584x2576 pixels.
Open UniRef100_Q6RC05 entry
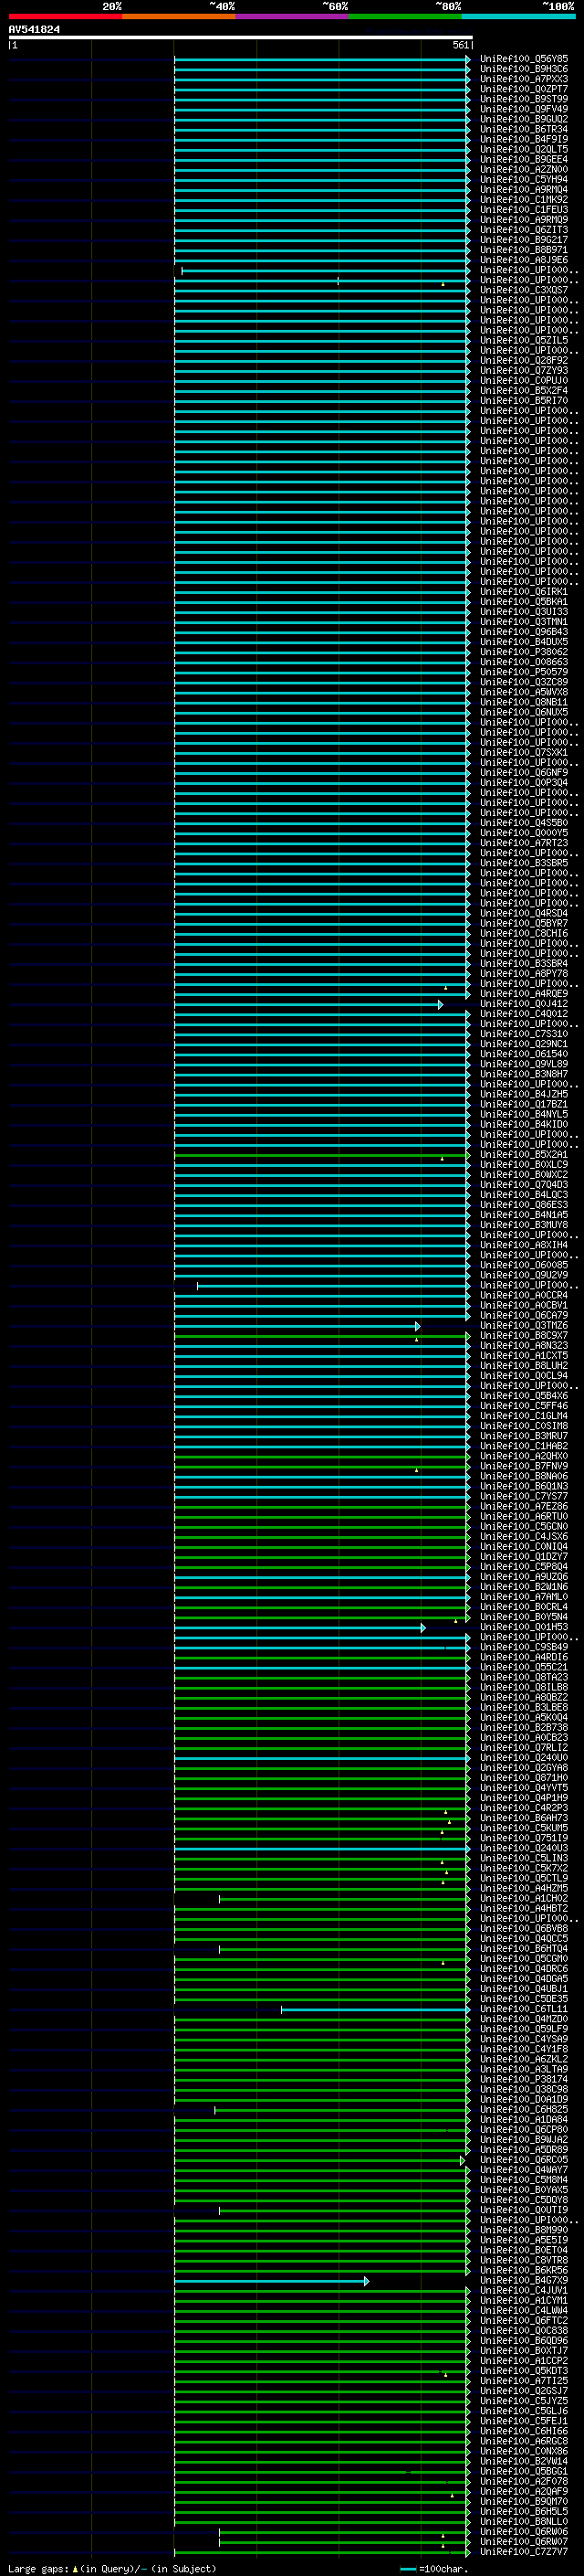(x=524, y=2159)
